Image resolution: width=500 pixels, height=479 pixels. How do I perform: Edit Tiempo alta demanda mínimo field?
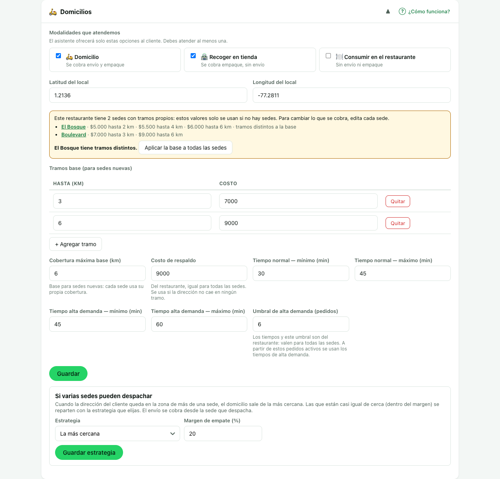(x=97, y=324)
